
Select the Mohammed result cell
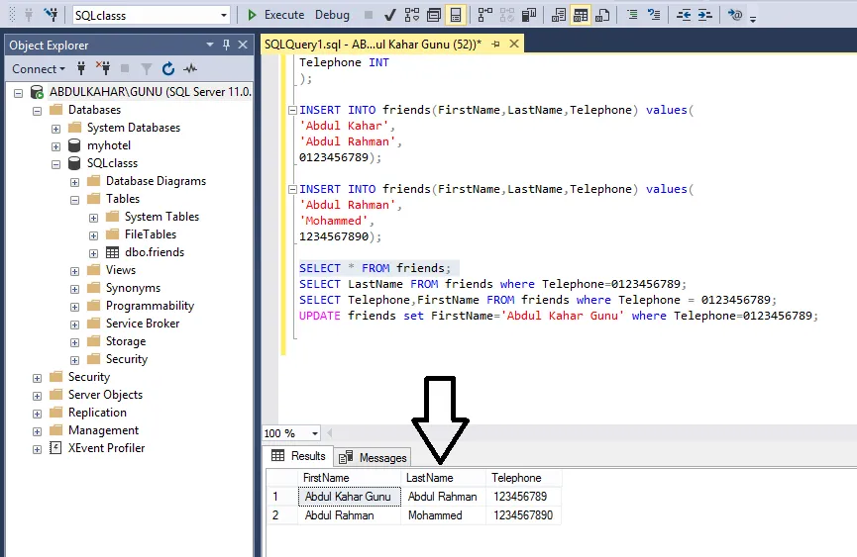(x=443, y=515)
